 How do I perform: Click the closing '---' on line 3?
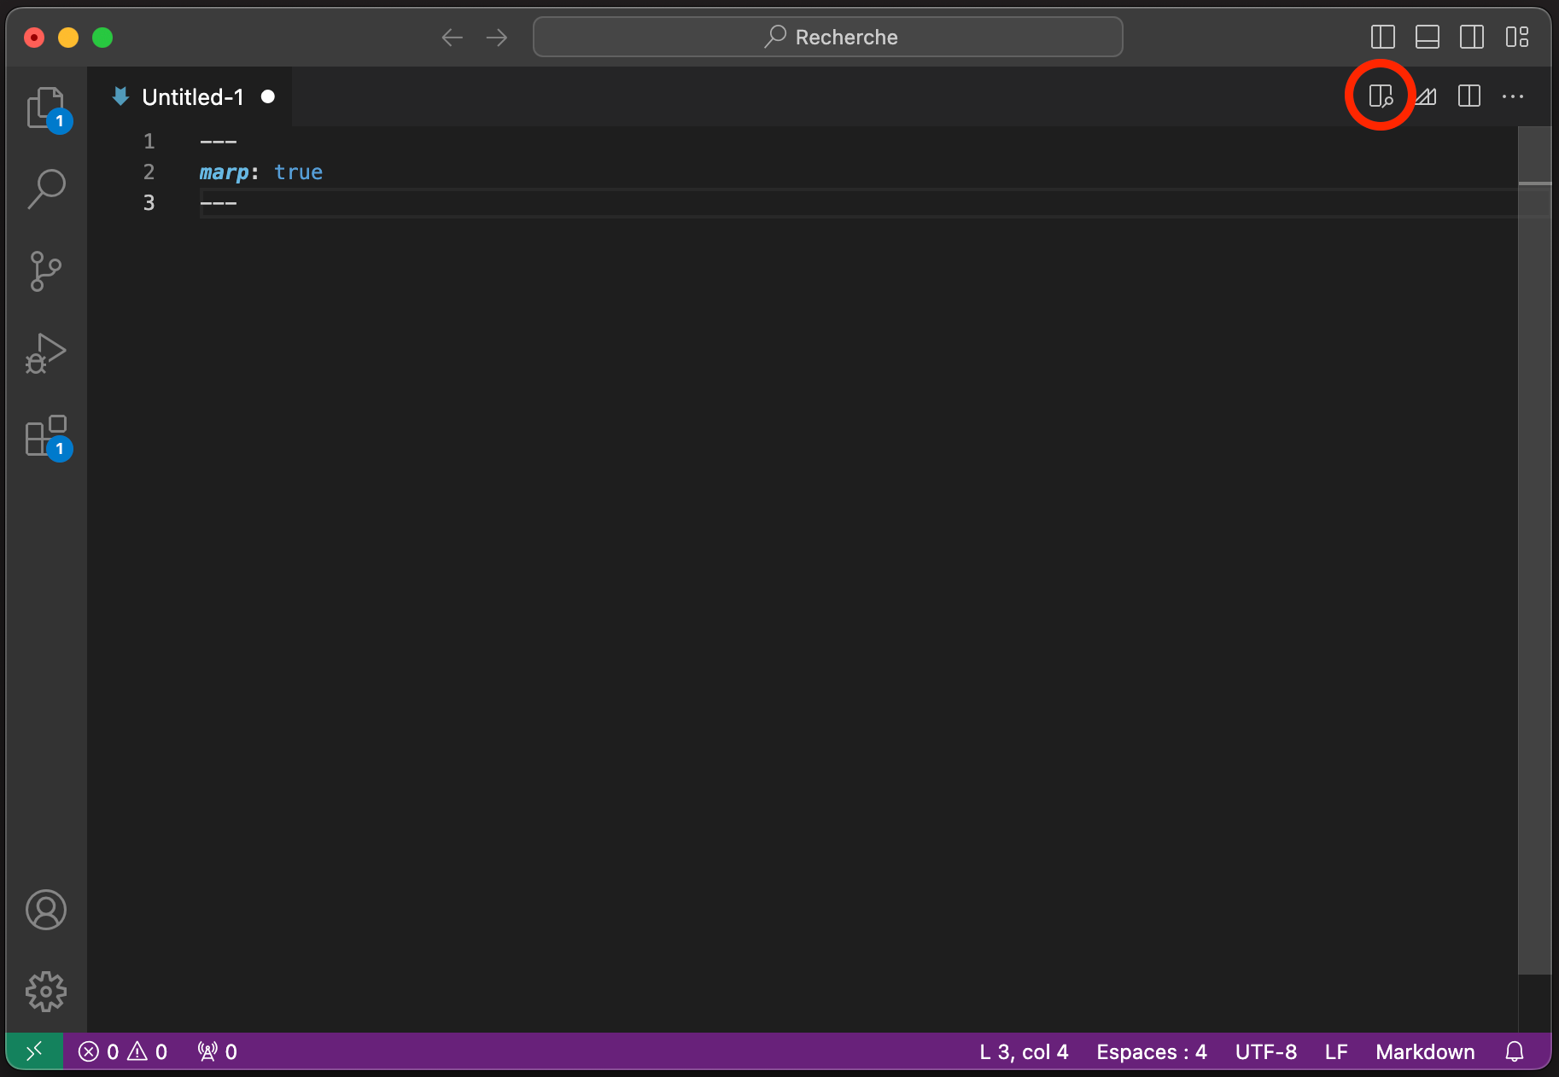[218, 203]
